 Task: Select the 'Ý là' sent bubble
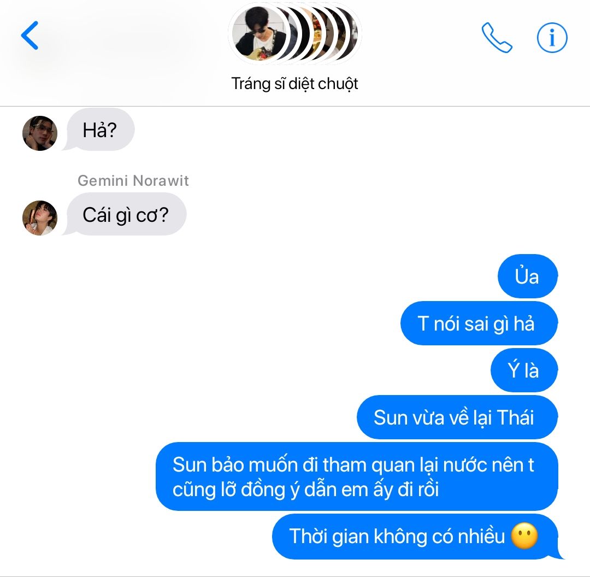click(x=524, y=370)
